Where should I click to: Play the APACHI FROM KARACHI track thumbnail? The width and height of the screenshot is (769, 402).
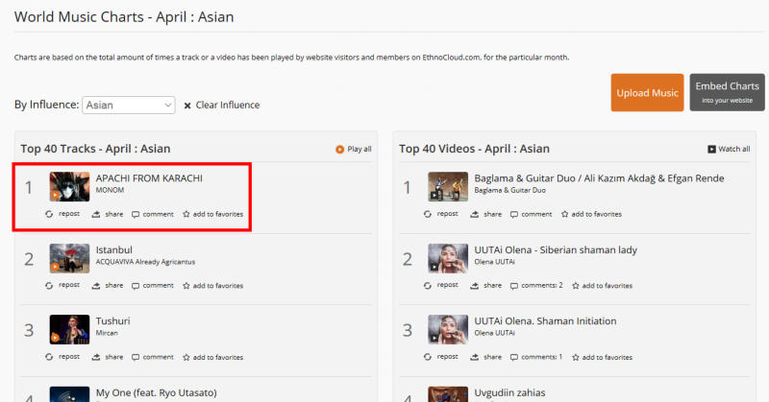pyautogui.click(x=68, y=186)
